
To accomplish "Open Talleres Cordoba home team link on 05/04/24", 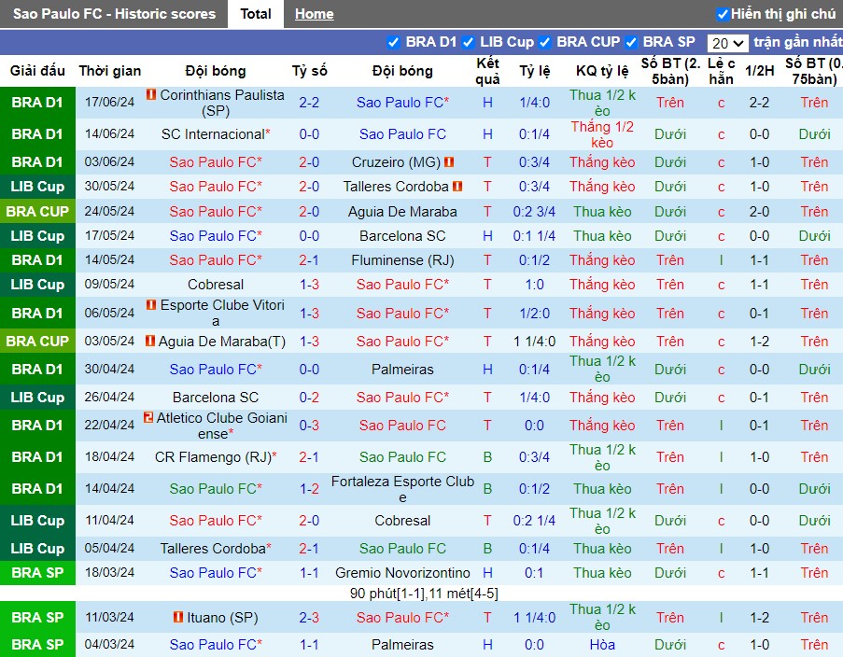I will click(x=213, y=549).
